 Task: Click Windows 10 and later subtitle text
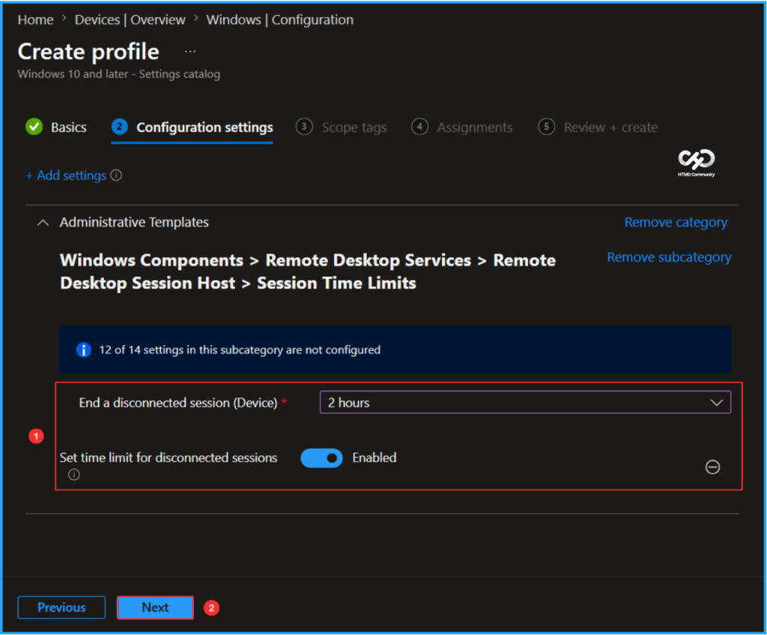pos(119,74)
